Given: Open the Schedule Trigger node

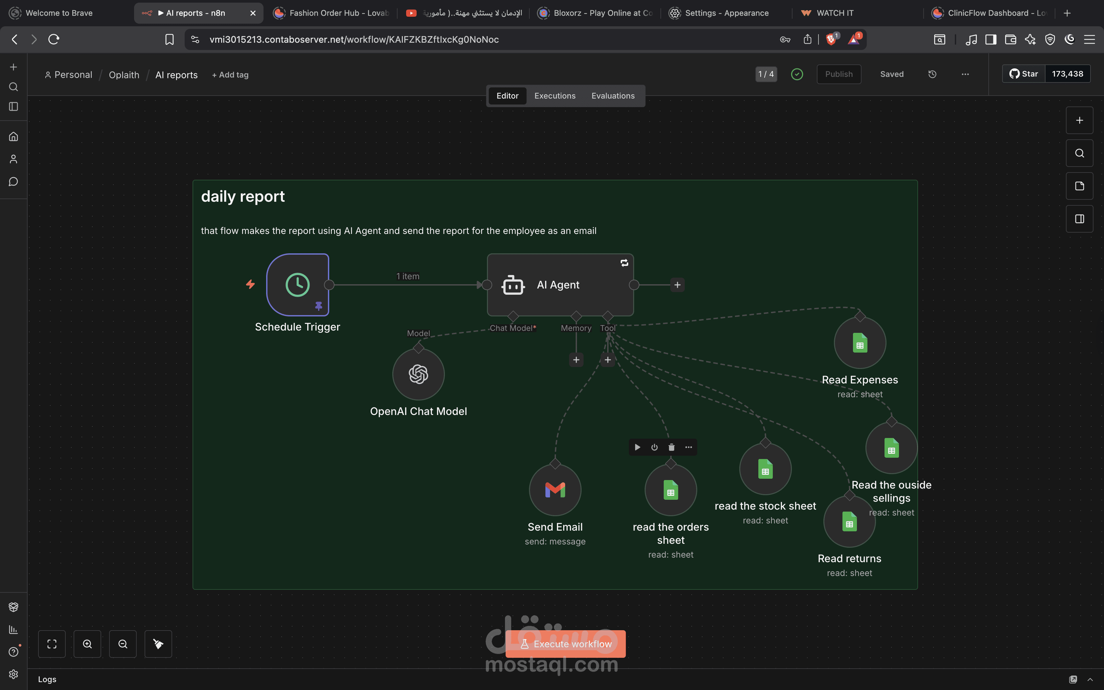Looking at the screenshot, I should tap(297, 284).
